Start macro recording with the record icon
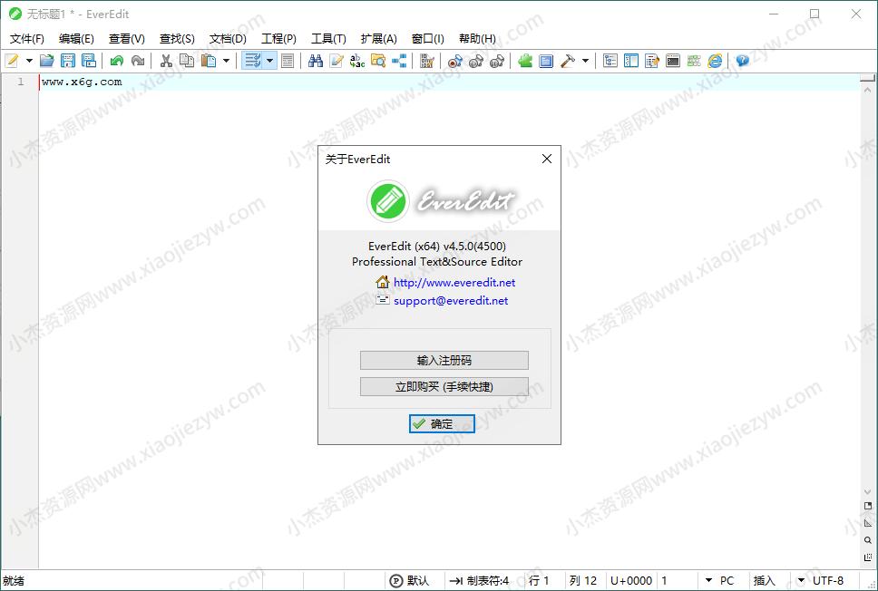The image size is (878, 591). tap(455, 61)
